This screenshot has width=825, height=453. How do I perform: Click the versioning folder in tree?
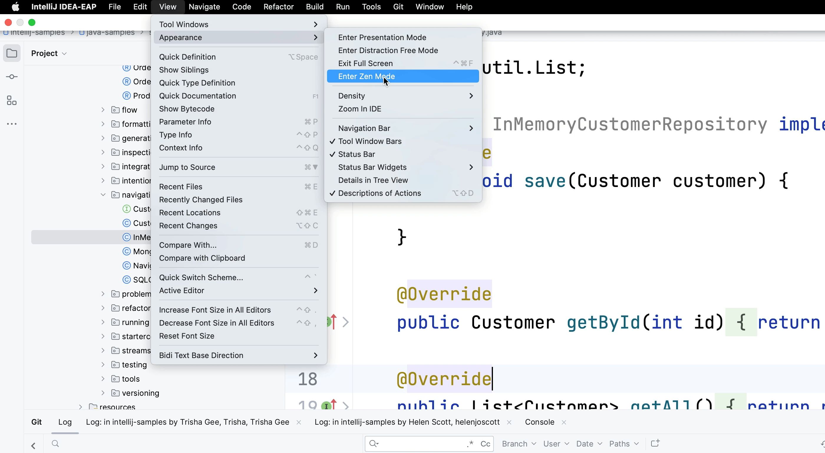tap(135, 393)
